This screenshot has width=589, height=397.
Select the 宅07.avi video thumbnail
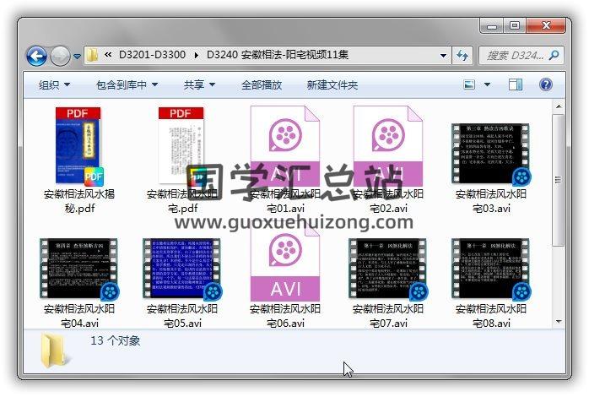point(388,269)
